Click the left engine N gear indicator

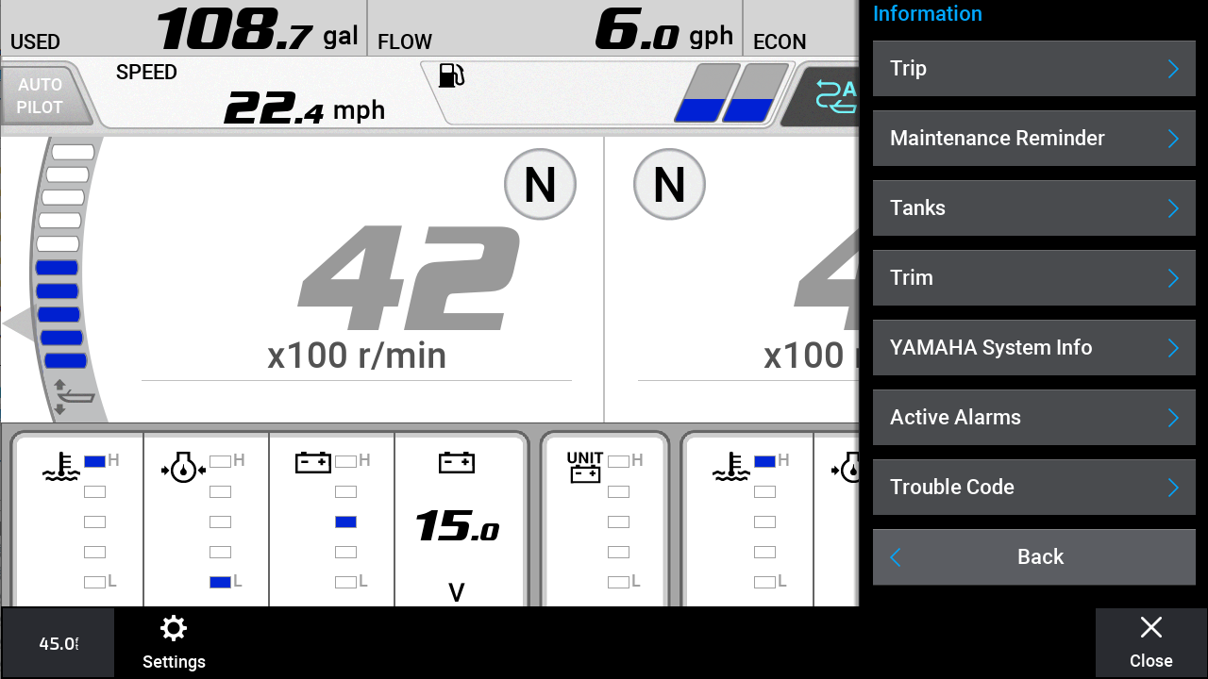(x=540, y=184)
